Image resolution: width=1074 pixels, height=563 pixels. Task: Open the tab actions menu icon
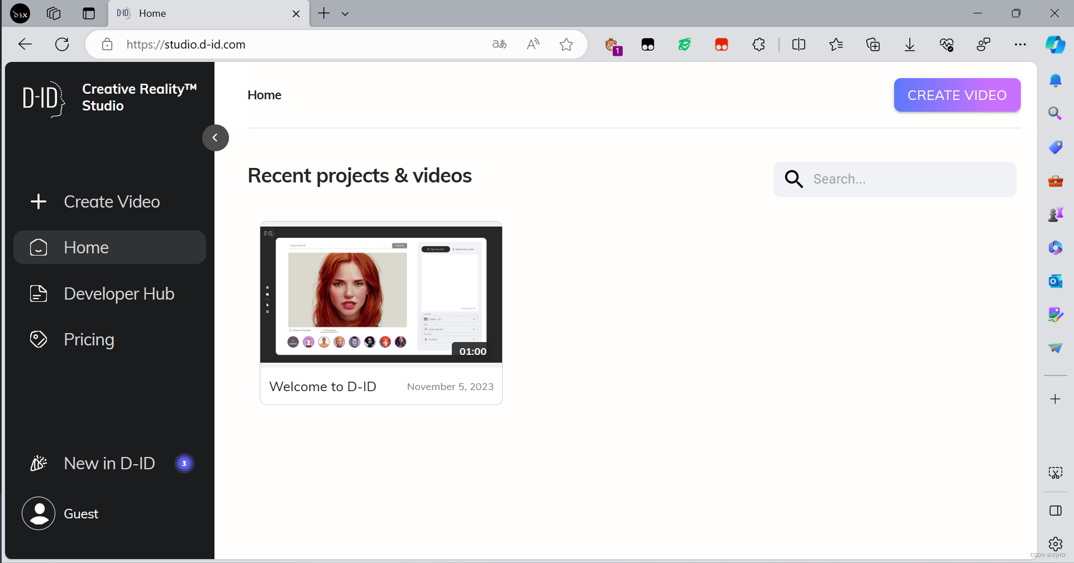click(89, 13)
